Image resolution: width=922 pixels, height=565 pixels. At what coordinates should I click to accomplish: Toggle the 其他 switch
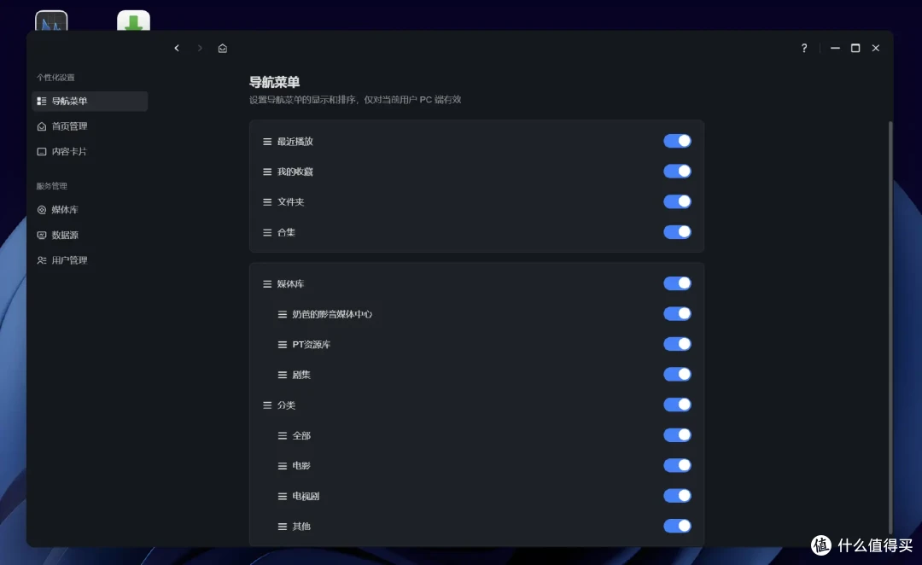tap(677, 527)
